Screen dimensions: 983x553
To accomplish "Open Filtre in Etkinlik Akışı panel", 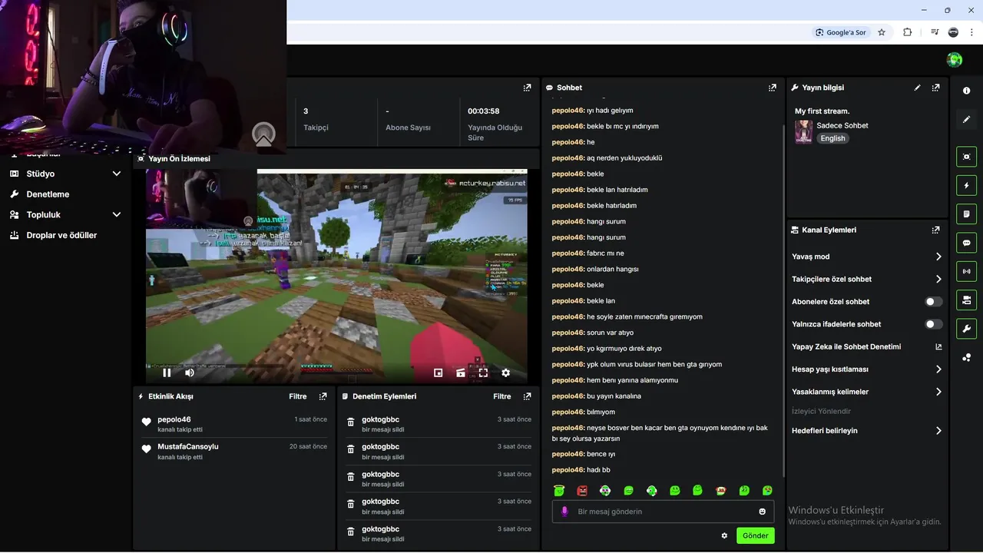I will [x=298, y=396].
